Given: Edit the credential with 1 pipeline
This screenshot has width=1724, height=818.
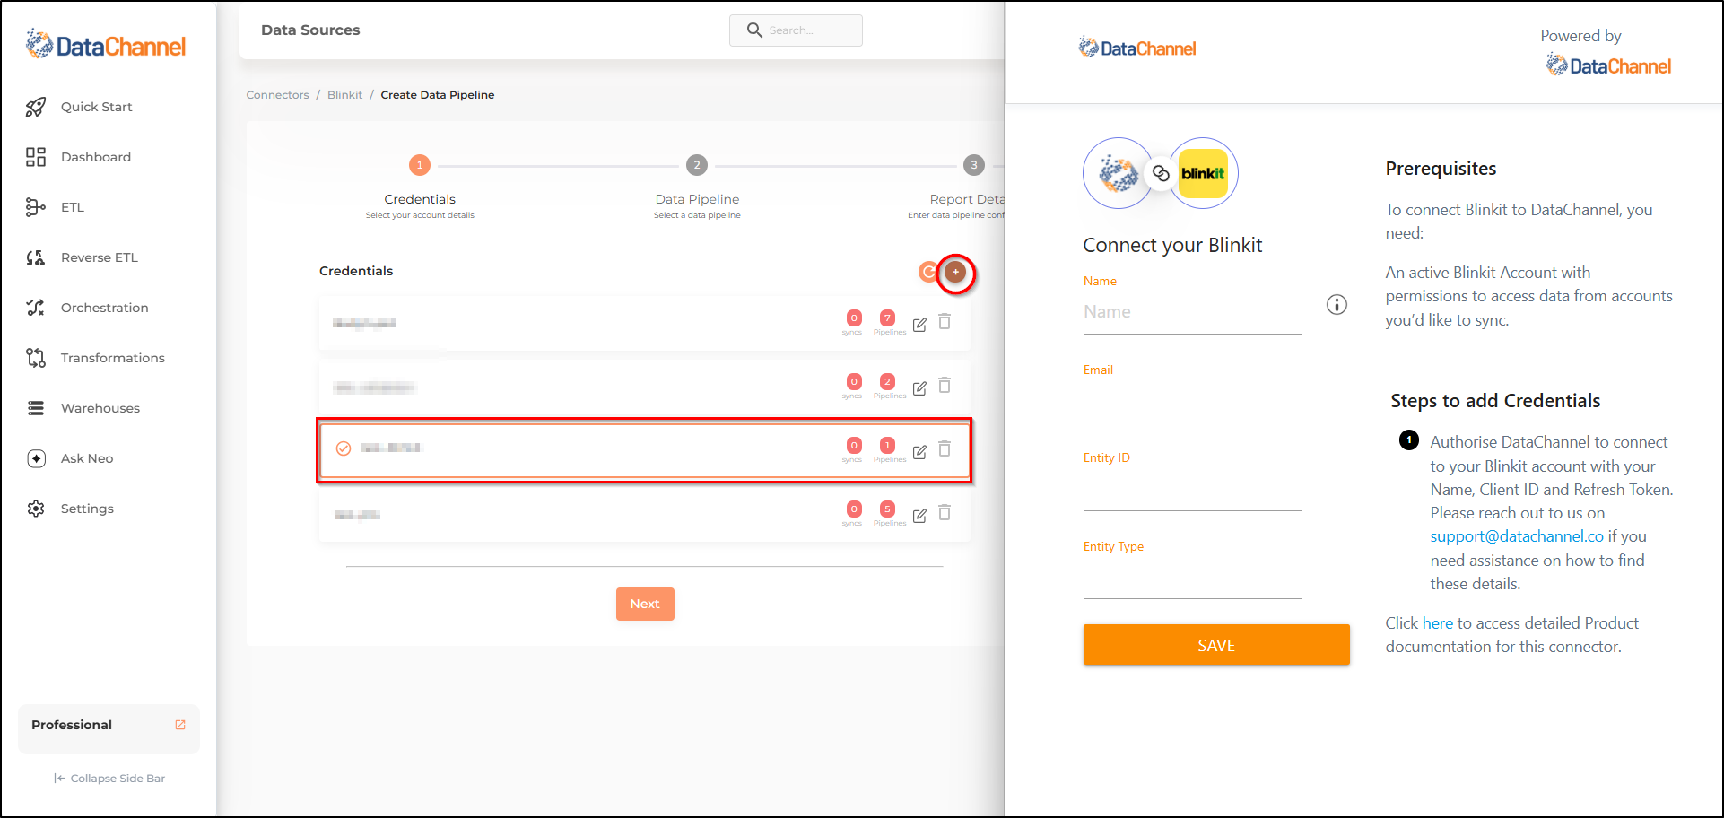Looking at the screenshot, I should [919, 452].
